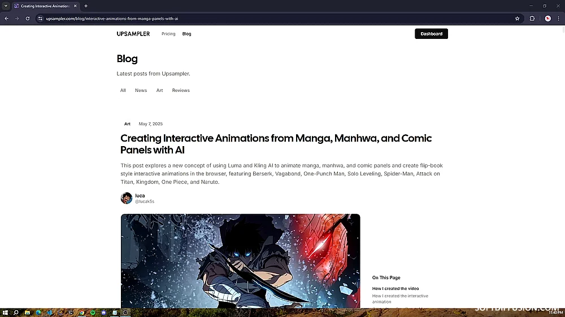Click the Dashboard button
This screenshot has height=317, width=565.
click(x=431, y=34)
